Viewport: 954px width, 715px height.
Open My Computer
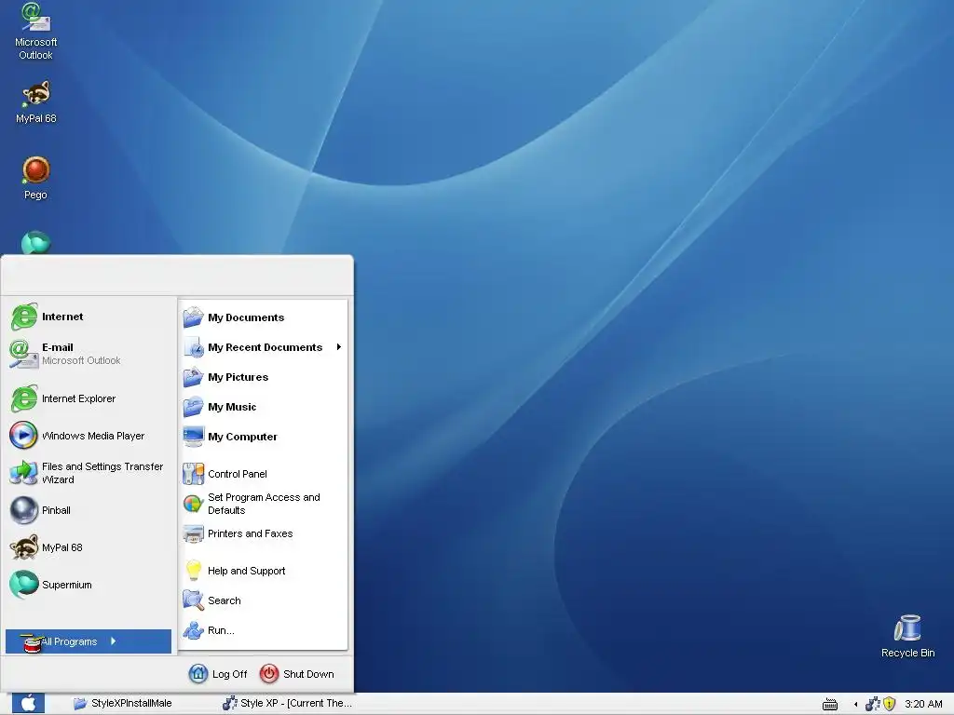(x=231, y=437)
